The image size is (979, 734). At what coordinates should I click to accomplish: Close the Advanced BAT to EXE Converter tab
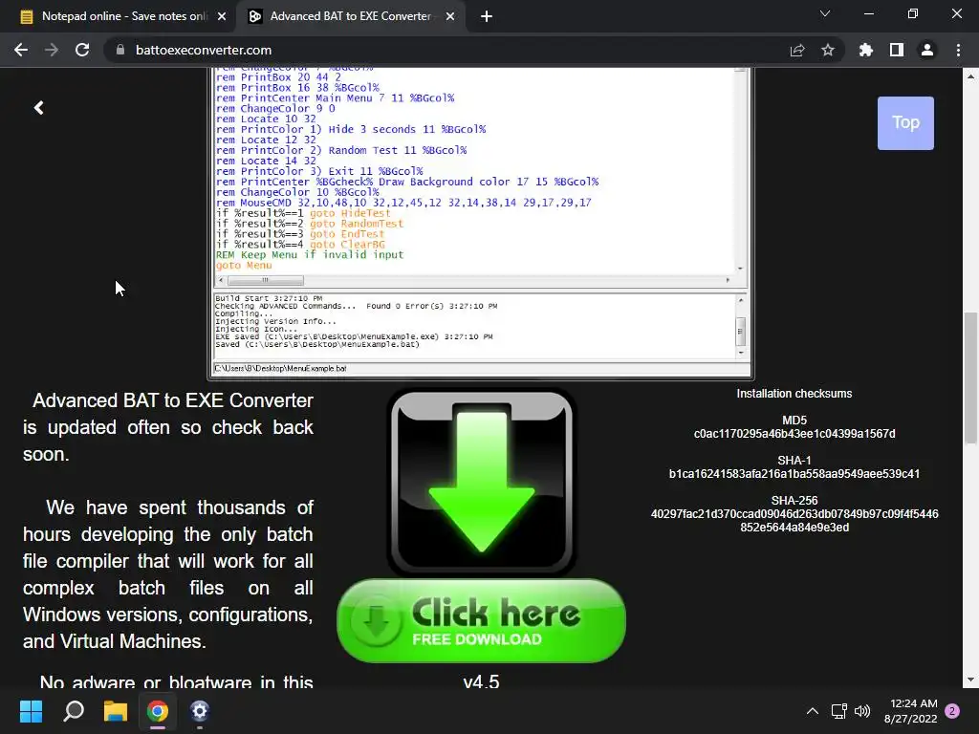(450, 17)
